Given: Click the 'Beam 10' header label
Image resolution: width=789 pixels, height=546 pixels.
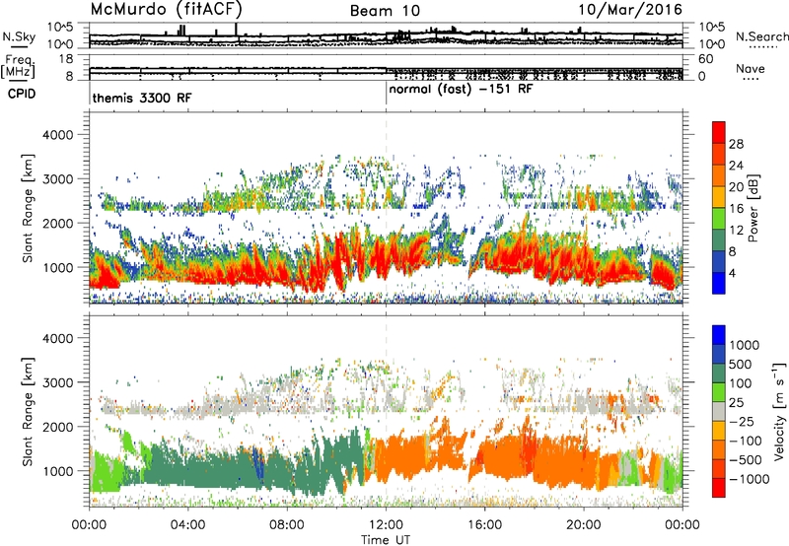Looking at the screenshot, I should pyautogui.click(x=386, y=11).
